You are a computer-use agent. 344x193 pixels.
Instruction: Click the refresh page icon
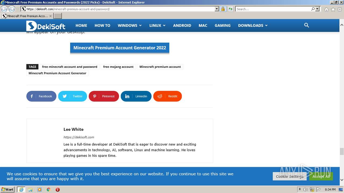(x=231, y=9)
